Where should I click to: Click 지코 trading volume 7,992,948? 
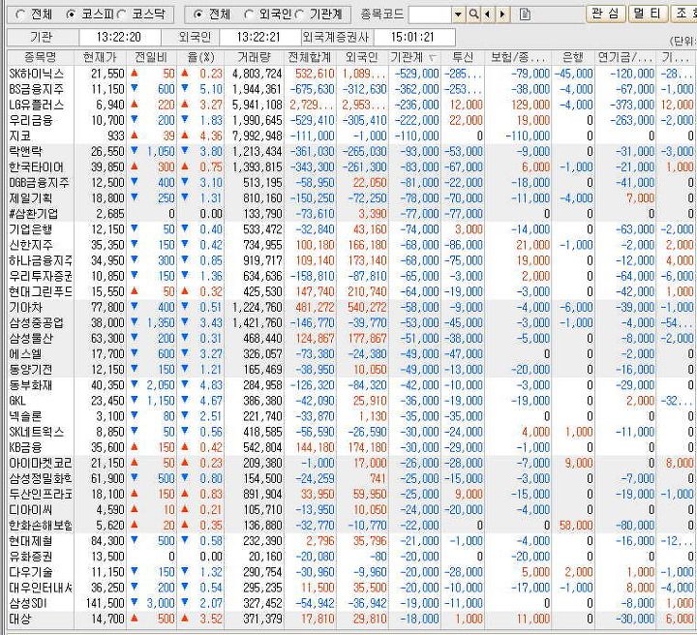pyautogui.click(x=258, y=136)
